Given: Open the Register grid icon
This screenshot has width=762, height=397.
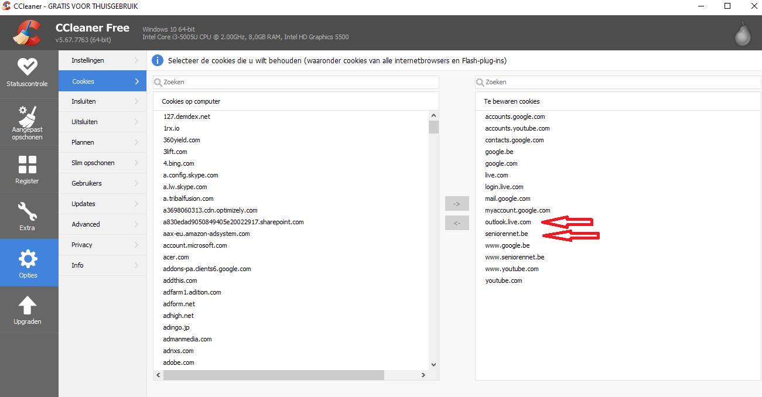Looking at the screenshot, I should (x=28, y=165).
